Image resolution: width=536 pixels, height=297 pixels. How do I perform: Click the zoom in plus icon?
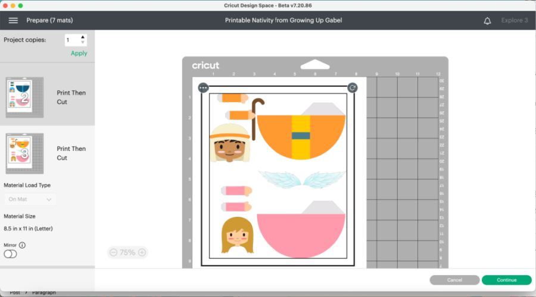point(142,252)
